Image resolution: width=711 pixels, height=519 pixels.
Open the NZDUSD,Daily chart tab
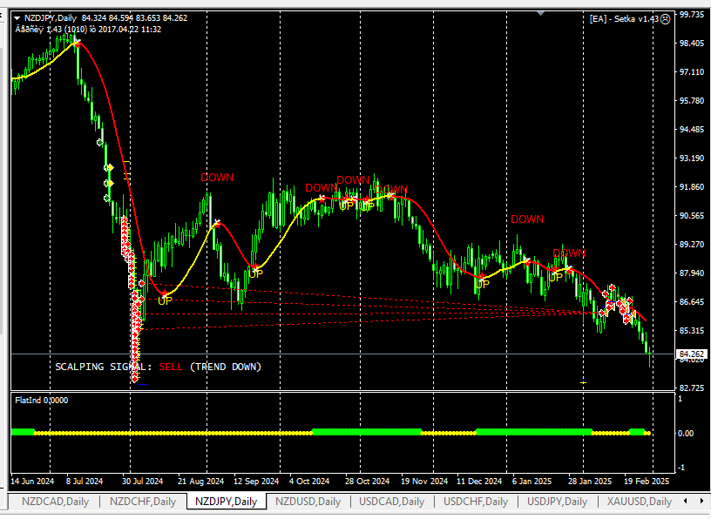click(308, 502)
